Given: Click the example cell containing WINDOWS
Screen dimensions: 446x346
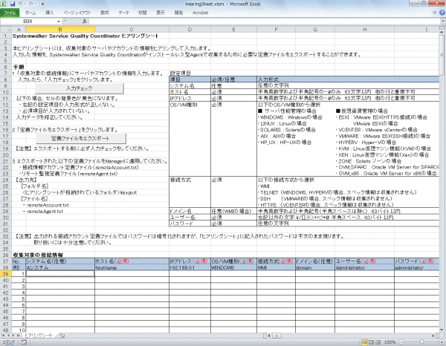Looking at the screenshot, I should (234, 267).
